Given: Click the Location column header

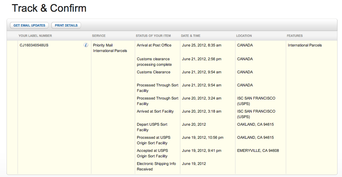Looking at the screenshot, I should [244, 36].
